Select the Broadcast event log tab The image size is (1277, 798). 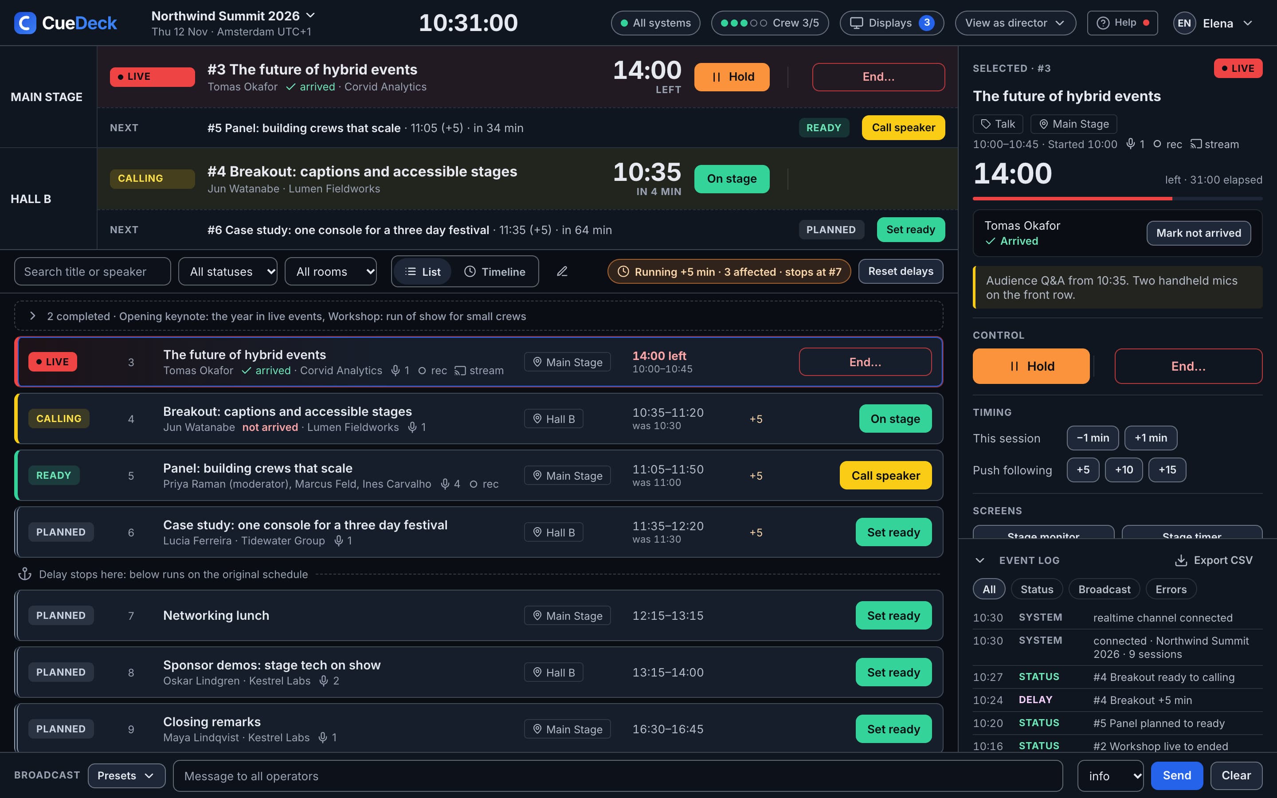click(x=1104, y=589)
